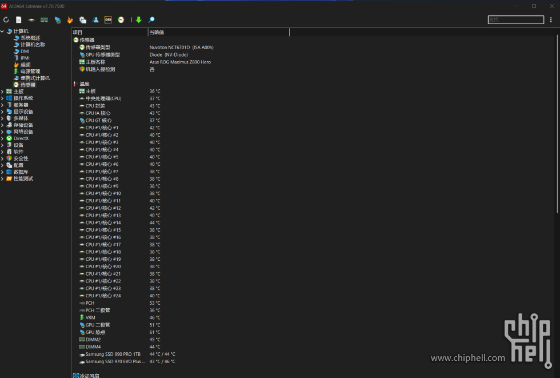Select 计算机名称 in the tree

[x=29, y=45]
